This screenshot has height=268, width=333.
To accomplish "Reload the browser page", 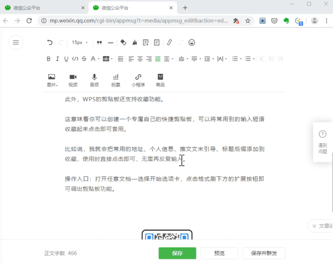I will 29,21.
